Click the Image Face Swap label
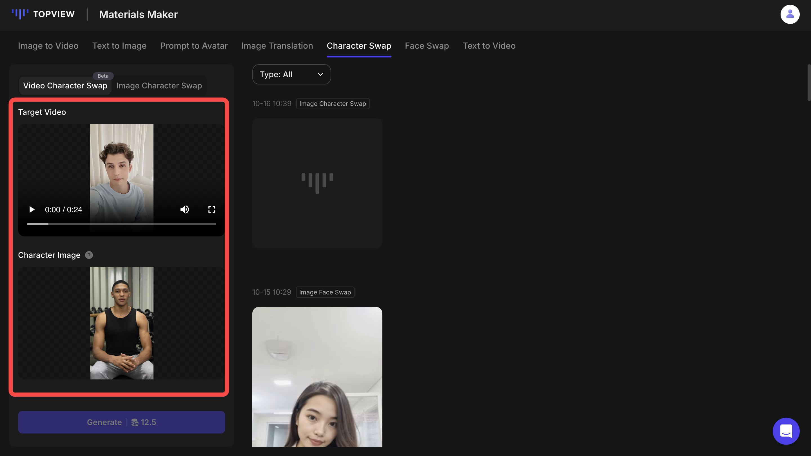The height and width of the screenshot is (456, 811). coord(325,292)
